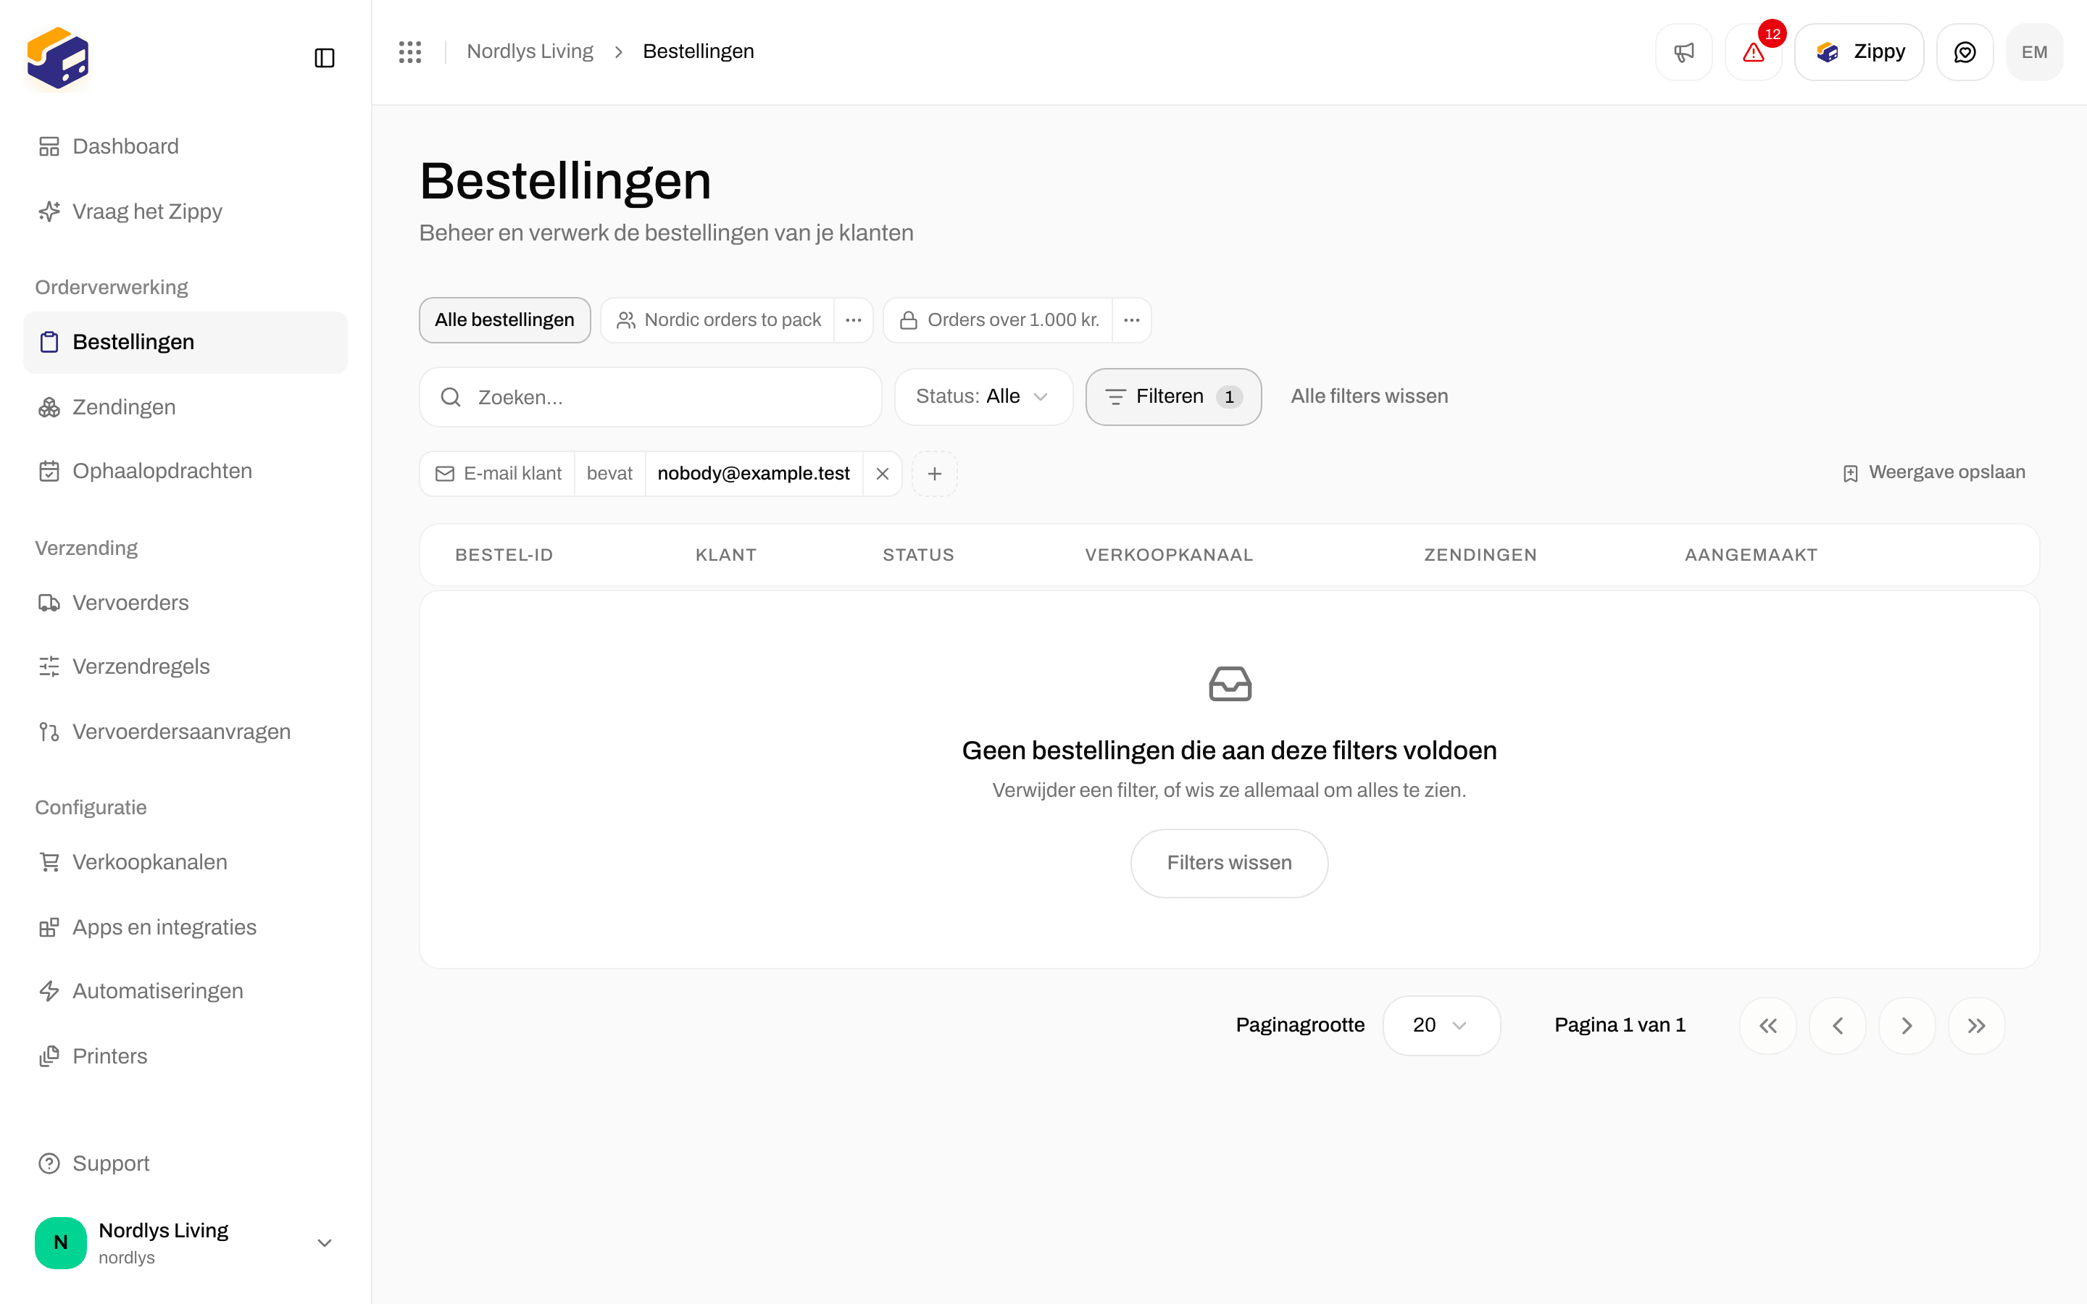The height and width of the screenshot is (1304, 2087).
Task: Open Nordic orders to pack options menu
Action: (x=853, y=320)
